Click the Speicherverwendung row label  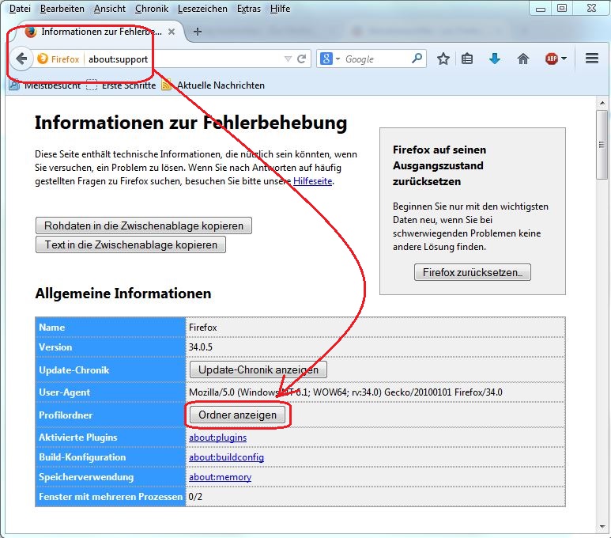coord(85,477)
